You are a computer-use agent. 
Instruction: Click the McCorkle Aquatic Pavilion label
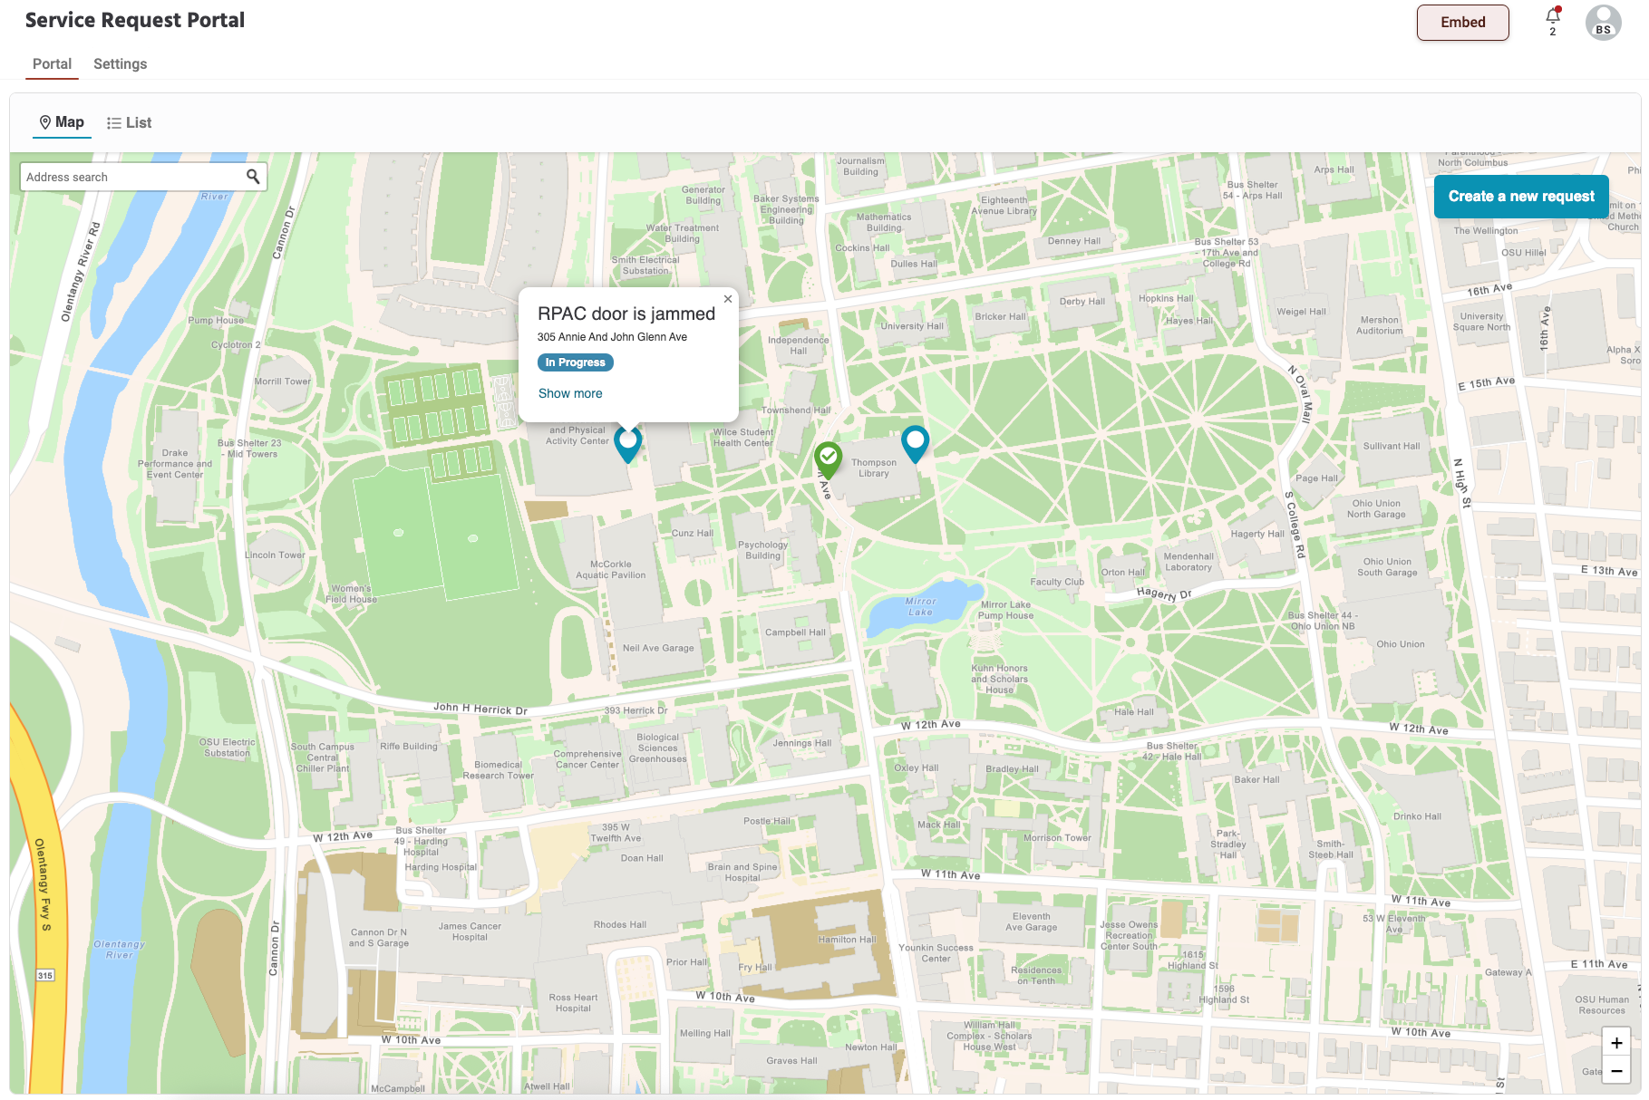coord(611,569)
